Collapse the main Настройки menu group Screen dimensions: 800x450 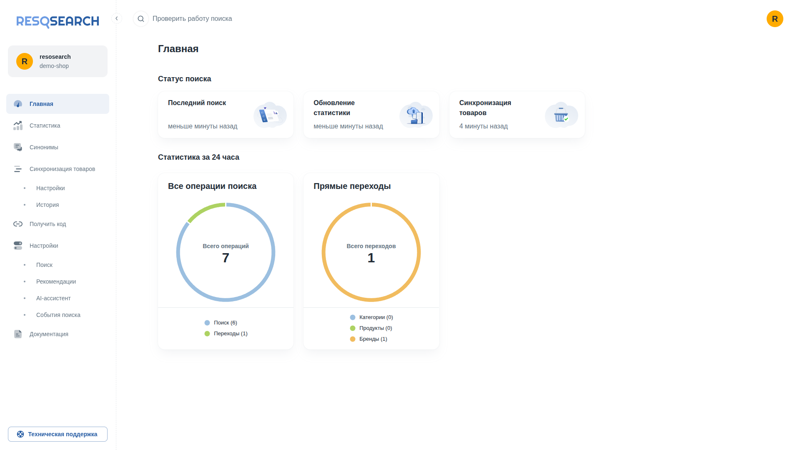click(58, 246)
